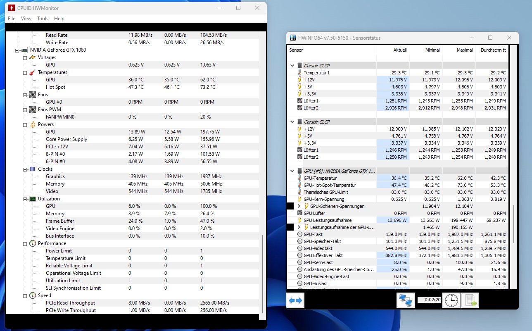Click the Temperatures thermometer icon in HWMonitor
Image resolution: width=532 pixels, height=331 pixels.
[x=33, y=72]
